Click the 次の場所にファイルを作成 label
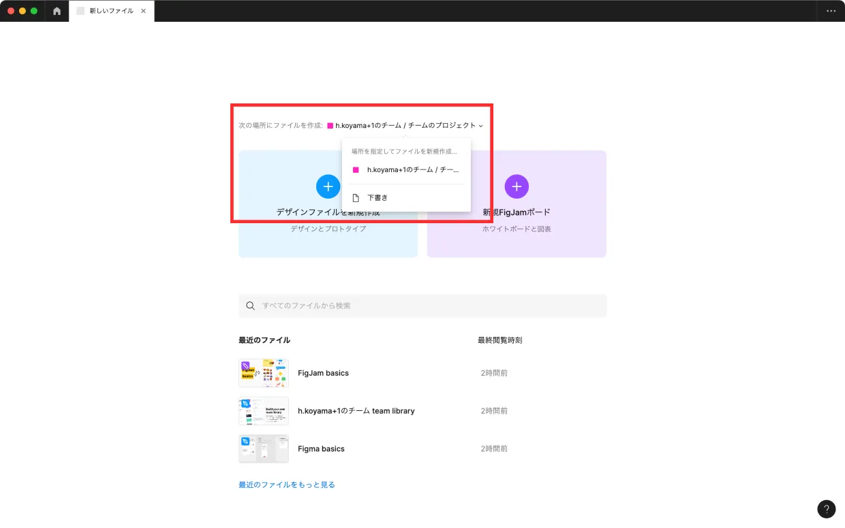Image resolution: width=845 pixels, height=528 pixels. point(281,126)
